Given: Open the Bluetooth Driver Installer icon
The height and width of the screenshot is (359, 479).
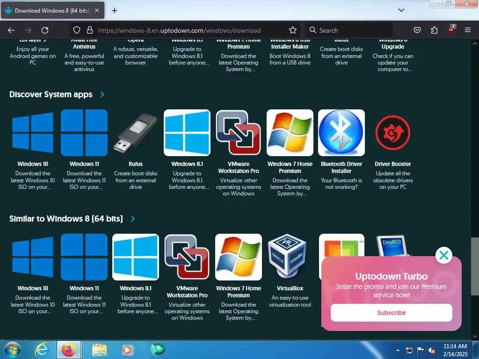Looking at the screenshot, I should click(341, 133).
